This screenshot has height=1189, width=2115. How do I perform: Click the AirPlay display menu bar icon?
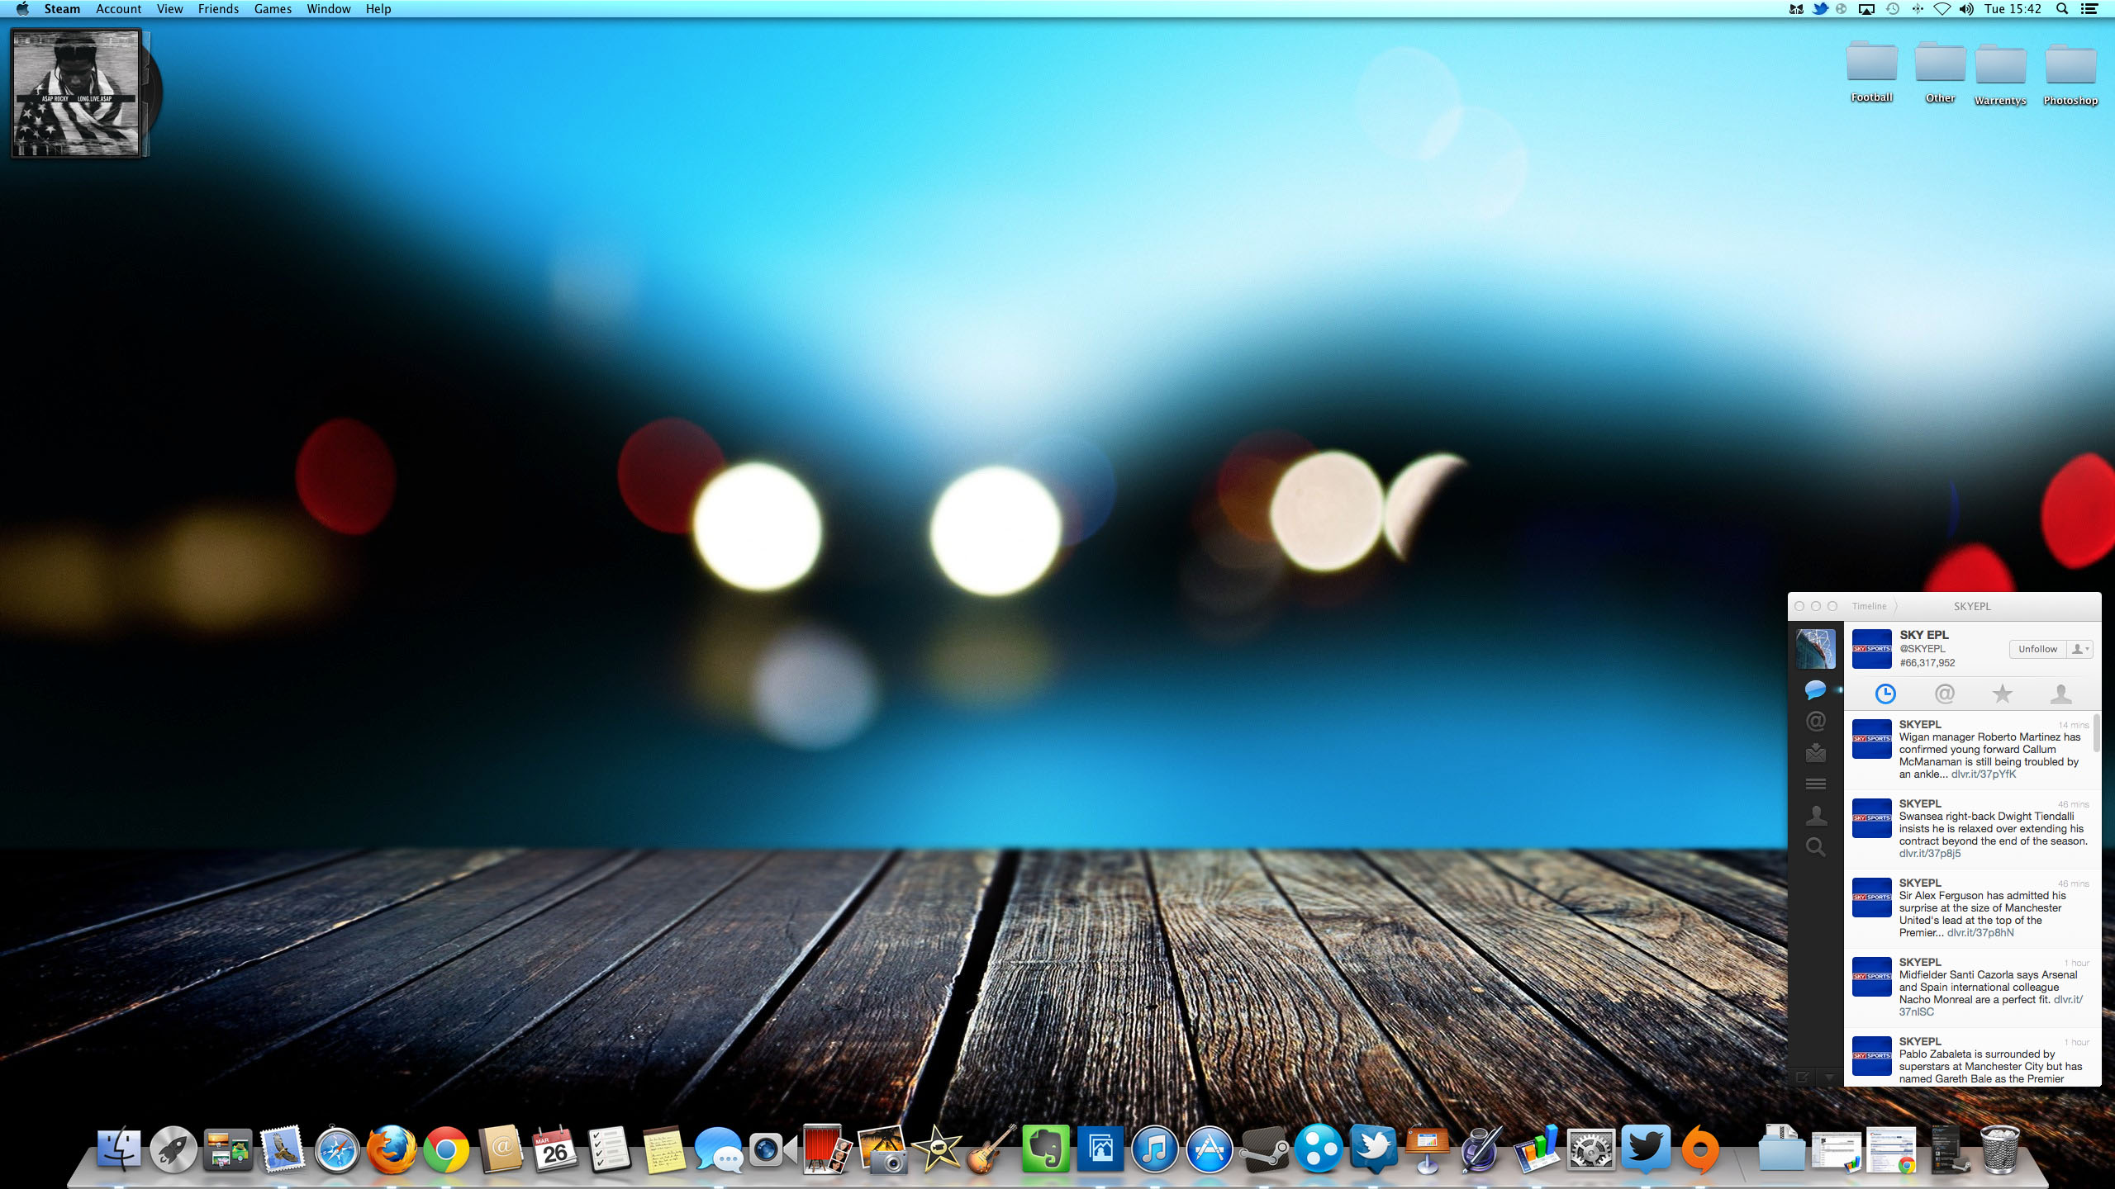pyautogui.click(x=1866, y=9)
